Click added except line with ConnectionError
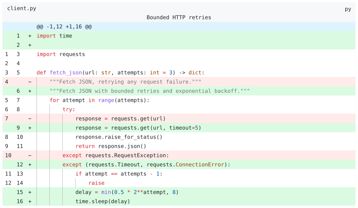The image size is (358, 208). point(179,165)
